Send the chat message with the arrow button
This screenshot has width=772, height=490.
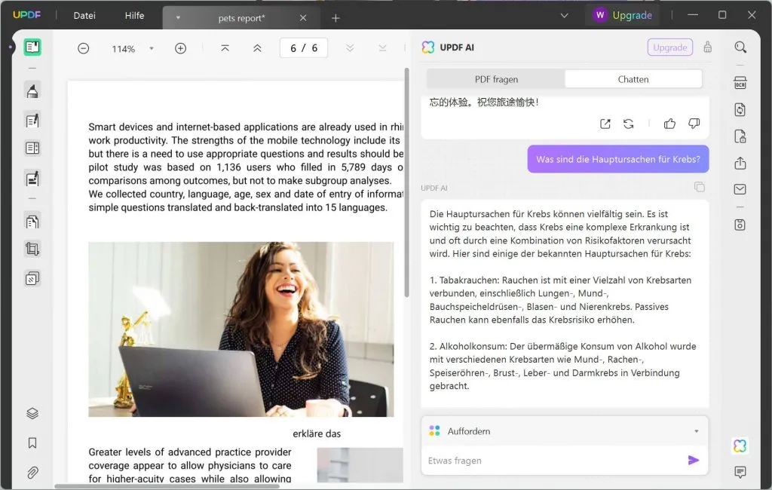(693, 460)
